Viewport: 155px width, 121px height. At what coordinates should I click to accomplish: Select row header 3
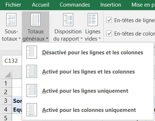point(6,100)
